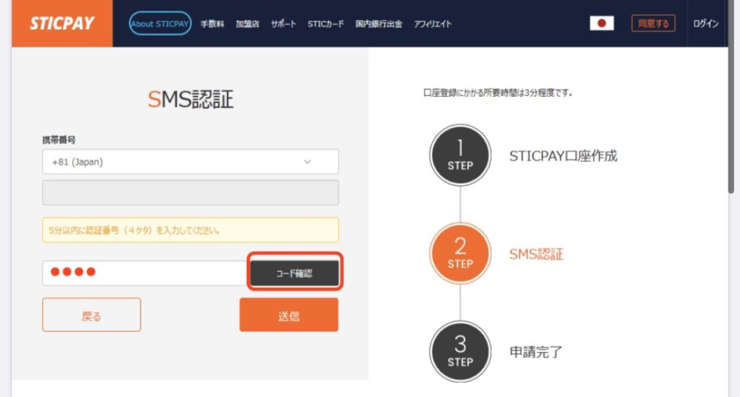Click the 口座登録にかかる所要時間 note text
Image resolution: width=740 pixels, height=397 pixels.
[x=498, y=93]
